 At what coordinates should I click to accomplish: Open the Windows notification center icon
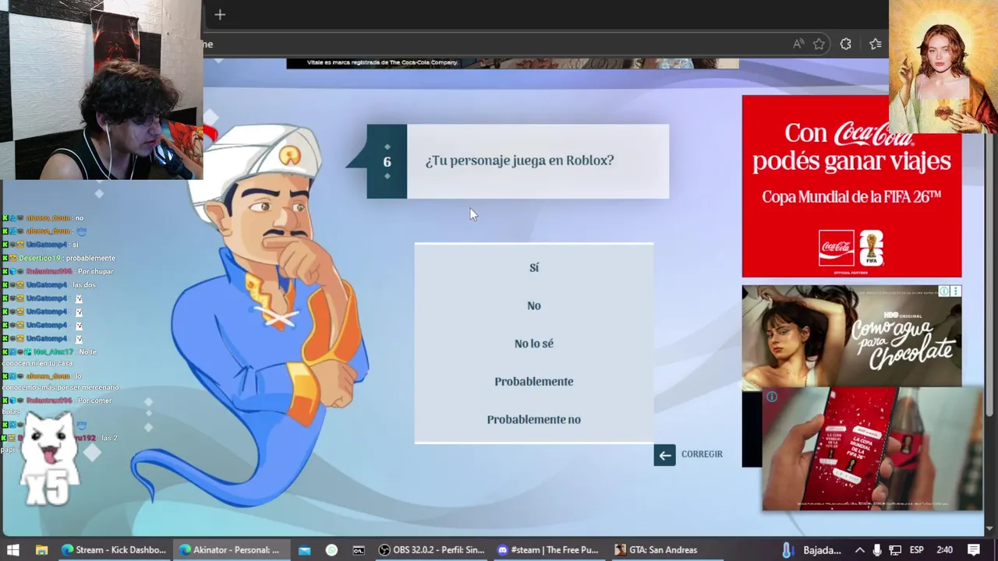974,549
